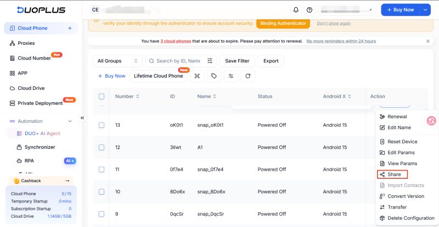Click the Lifetime Cloud Phone button
439x227 pixels.
pos(158,76)
